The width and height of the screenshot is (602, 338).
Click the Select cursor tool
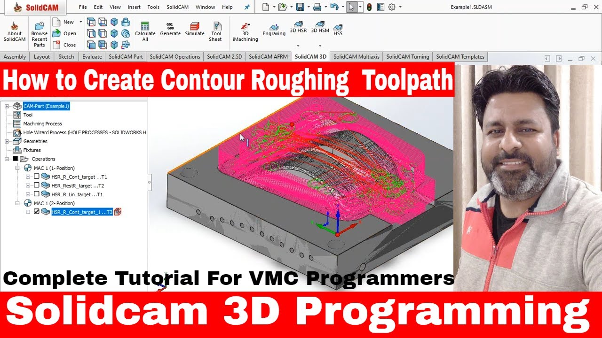pos(352,7)
